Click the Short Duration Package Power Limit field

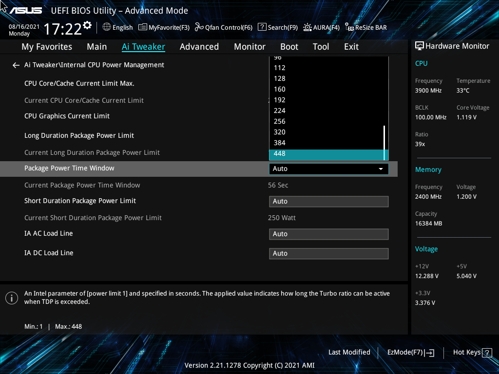(x=329, y=202)
